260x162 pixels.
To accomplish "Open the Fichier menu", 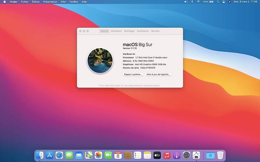I will (25, 2).
